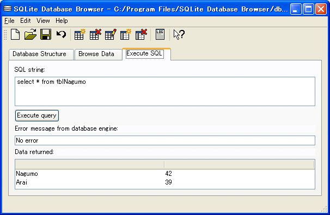Click the Delete Index icon
Viewport: 330px width, 215px height.
[x=141, y=34]
